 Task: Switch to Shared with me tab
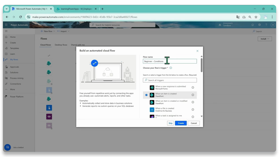point(78,45)
